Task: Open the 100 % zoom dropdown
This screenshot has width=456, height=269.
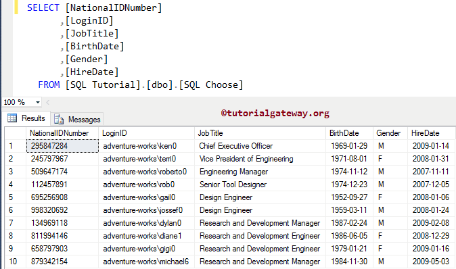Action: [x=37, y=102]
